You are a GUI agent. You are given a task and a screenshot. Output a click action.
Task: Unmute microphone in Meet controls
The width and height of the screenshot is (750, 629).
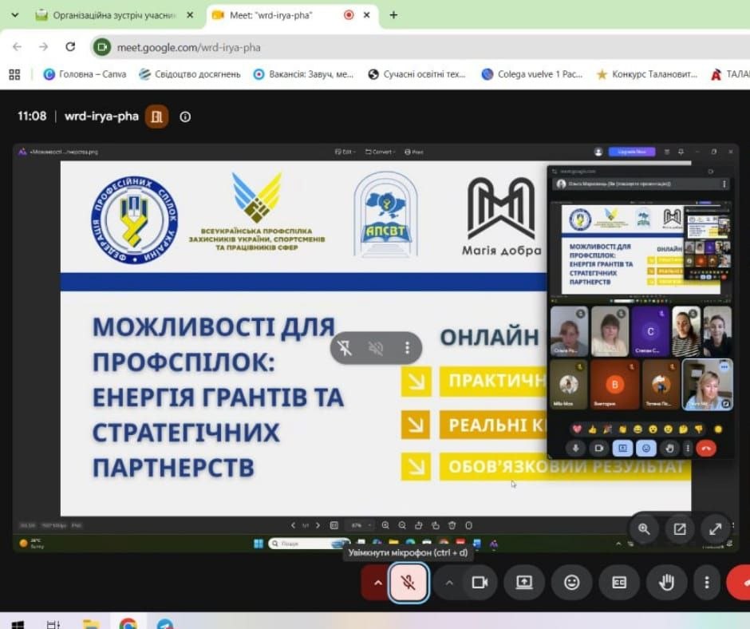[408, 583]
